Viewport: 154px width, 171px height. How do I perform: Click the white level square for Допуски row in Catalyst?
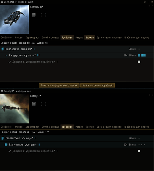(139, 151)
